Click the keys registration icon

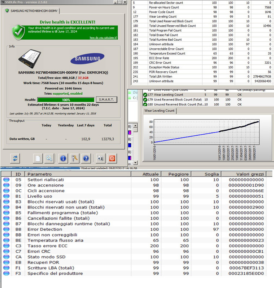point(74,158)
